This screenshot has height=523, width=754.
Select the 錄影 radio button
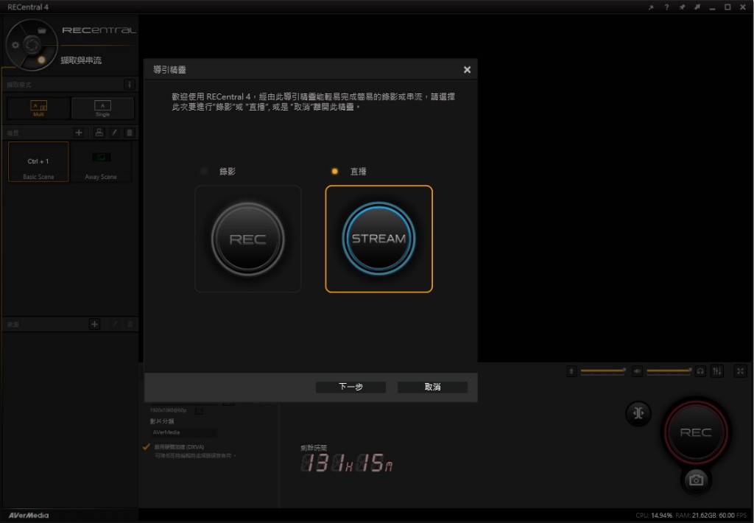(204, 172)
